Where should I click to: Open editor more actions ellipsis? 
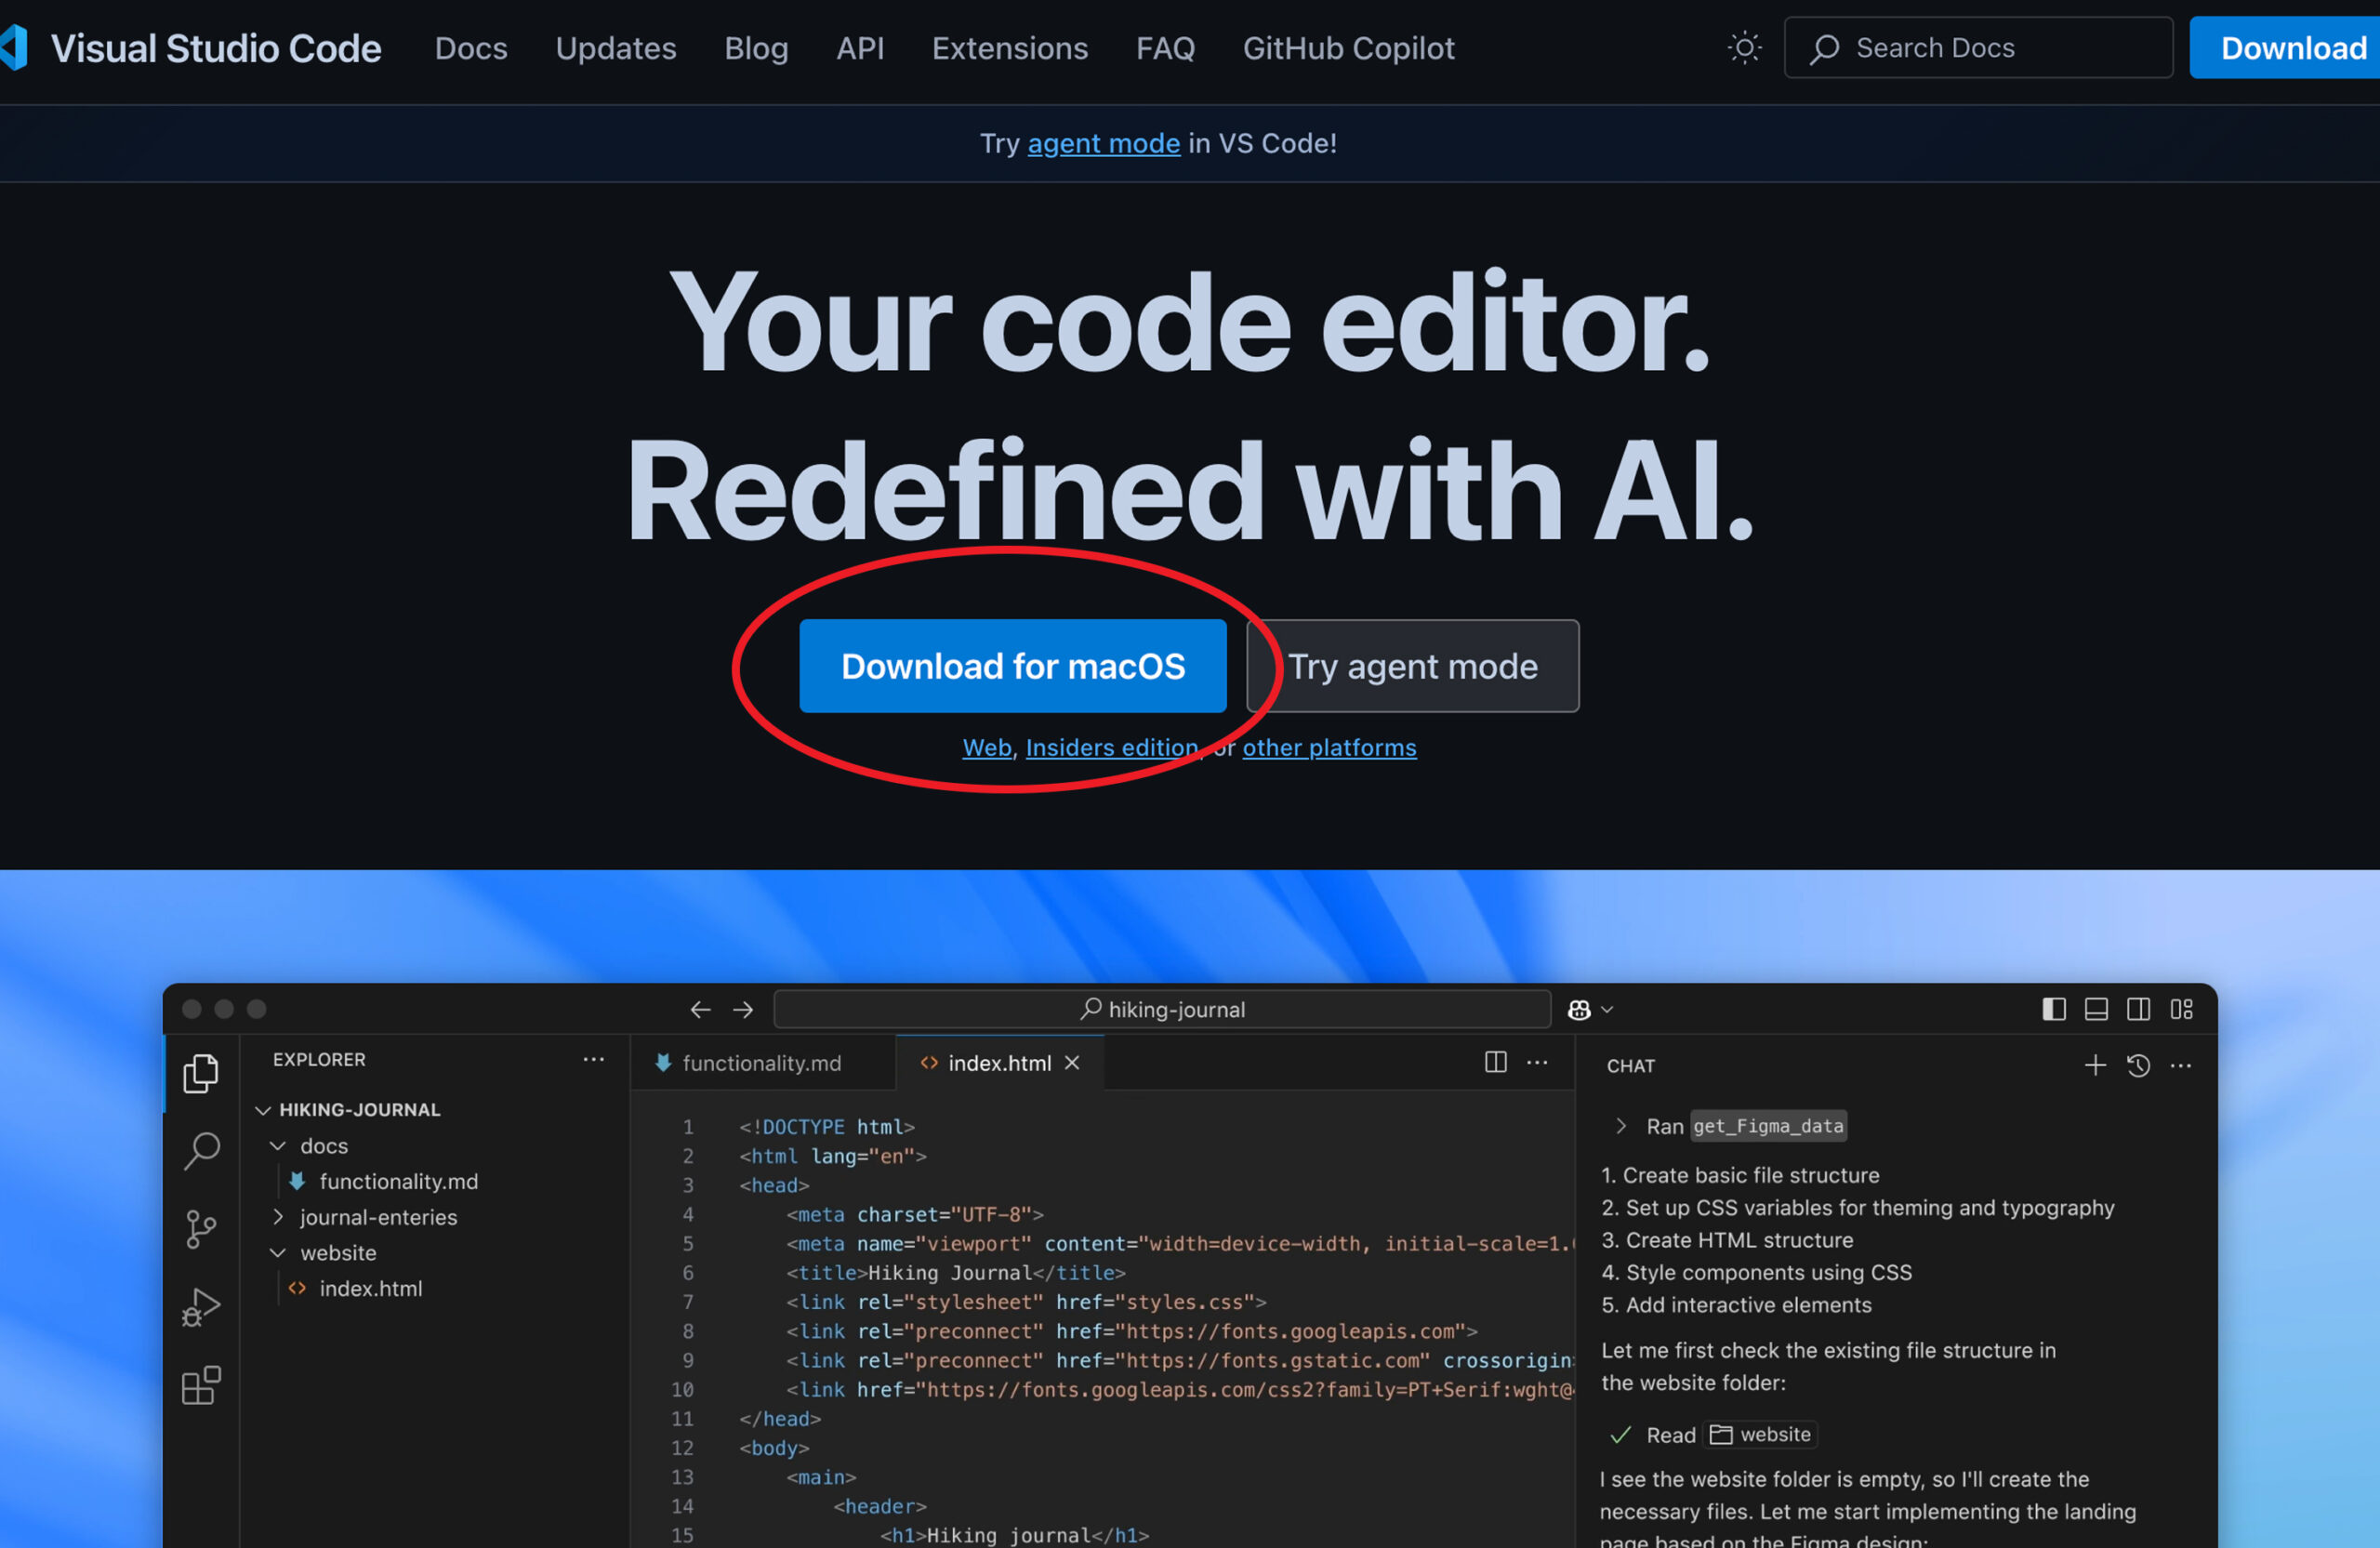tap(1538, 1062)
